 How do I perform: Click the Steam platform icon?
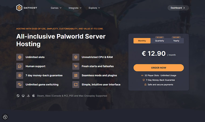[x=18, y=96]
